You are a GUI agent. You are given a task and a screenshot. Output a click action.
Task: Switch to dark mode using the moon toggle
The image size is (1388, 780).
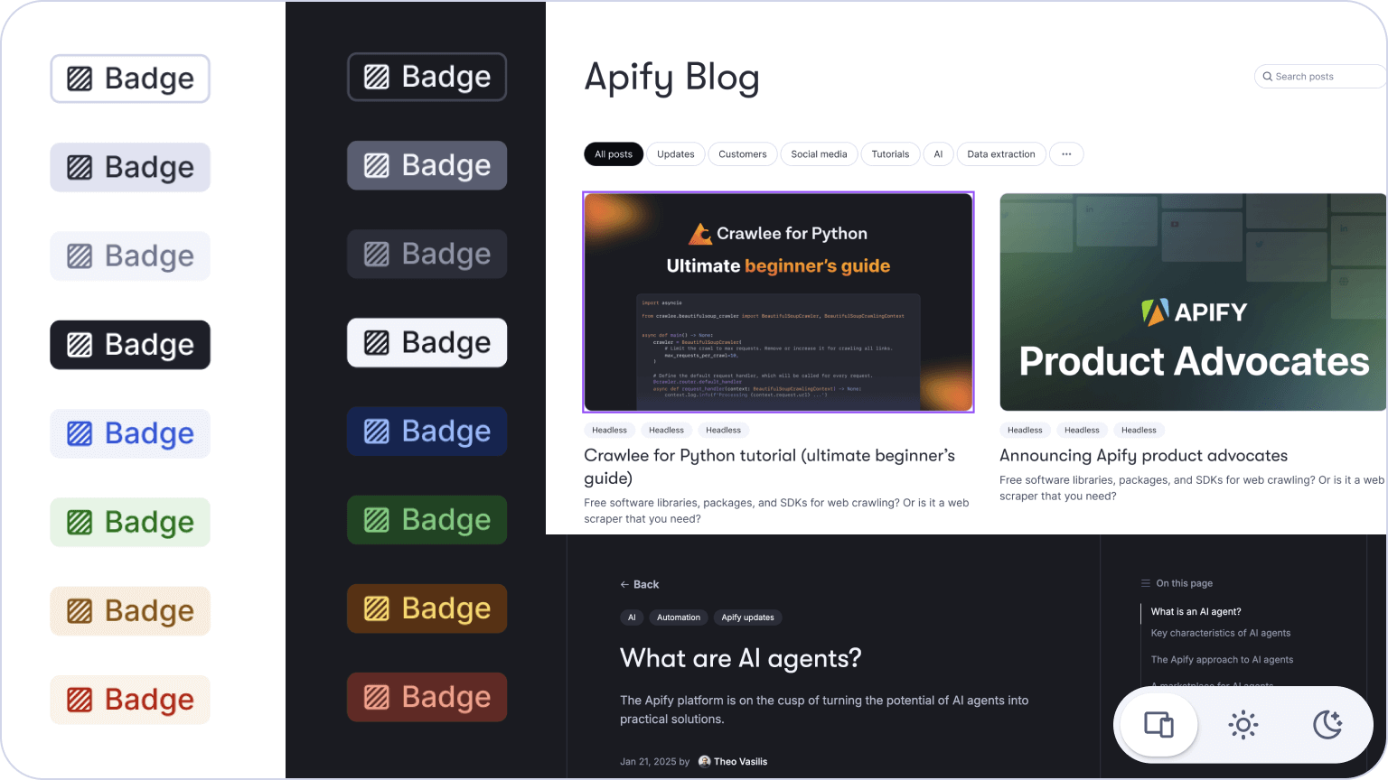pos(1327,724)
